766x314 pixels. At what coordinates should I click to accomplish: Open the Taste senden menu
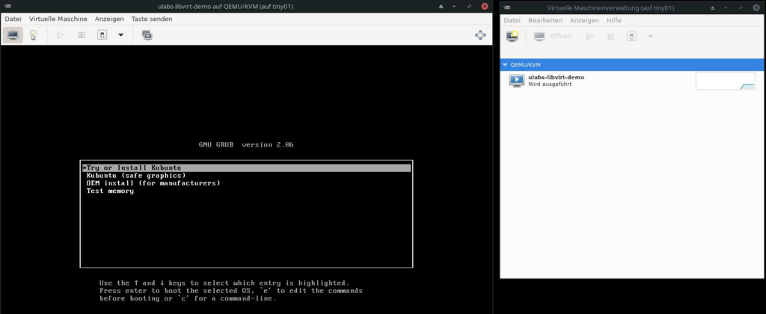click(x=151, y=19)
